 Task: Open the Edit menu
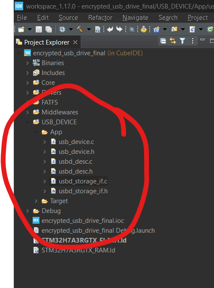click(43, 18)
